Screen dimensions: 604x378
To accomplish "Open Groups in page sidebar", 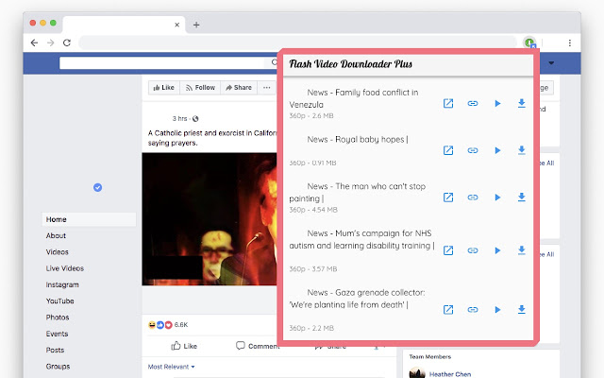I will [x=58, y=367].
